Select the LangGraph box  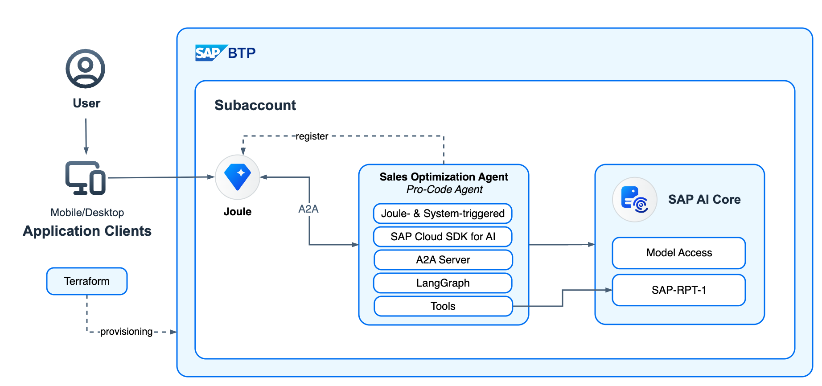tap(443, 283)
